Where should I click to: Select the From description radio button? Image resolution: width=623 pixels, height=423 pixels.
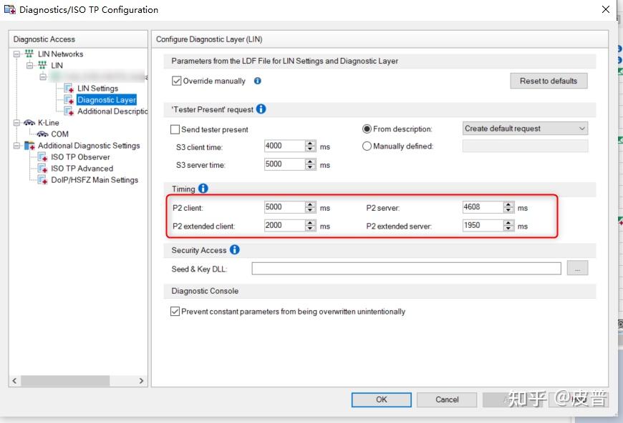tap(367, 129)
